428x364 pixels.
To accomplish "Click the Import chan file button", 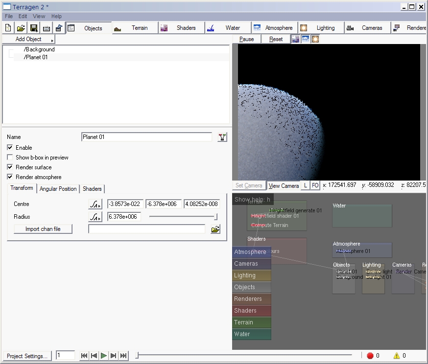I will (x=43, y=229).
